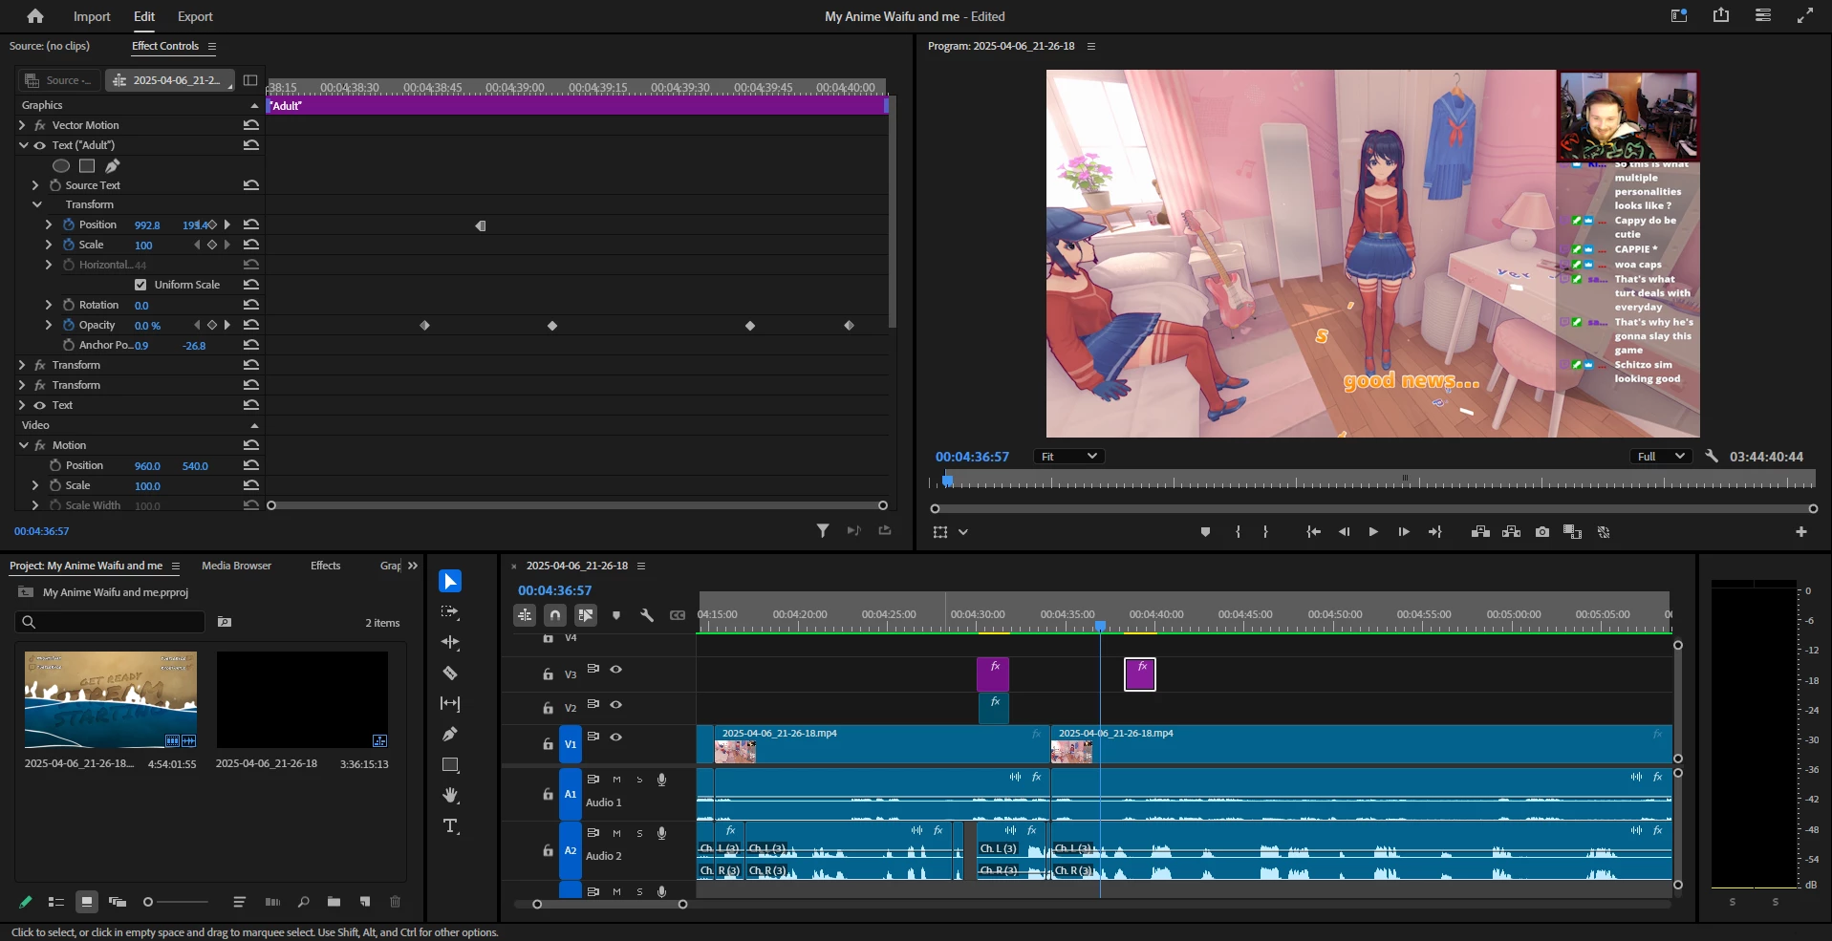Toggle the lock on track V3

[548, 674]
